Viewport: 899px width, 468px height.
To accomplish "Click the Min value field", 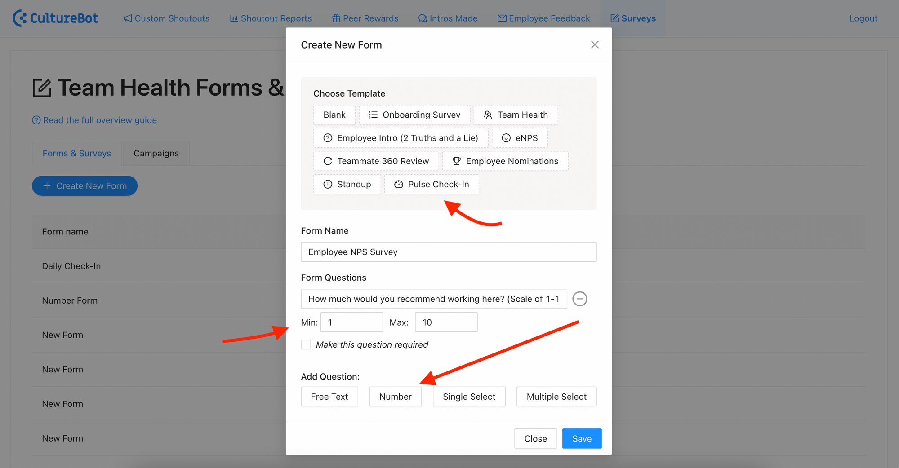I will click(x=352, y=322).
